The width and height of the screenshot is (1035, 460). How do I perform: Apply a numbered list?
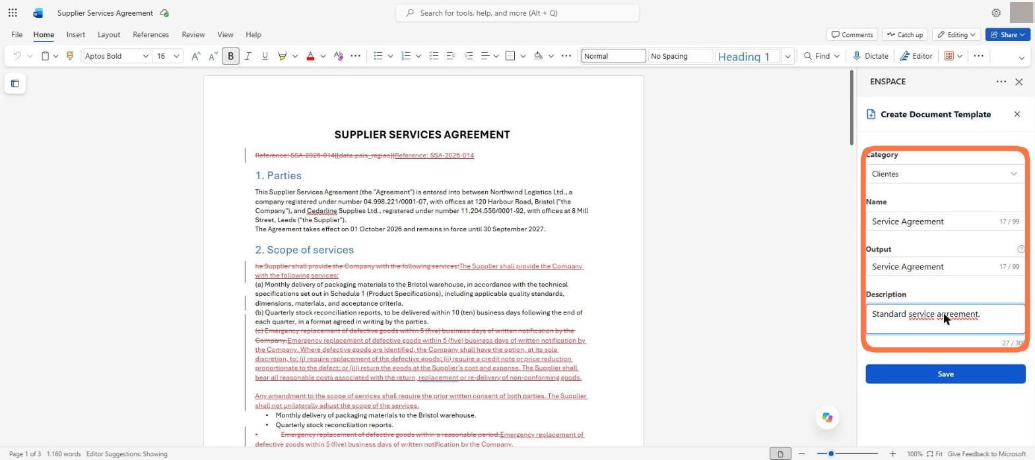pos(406,56)
